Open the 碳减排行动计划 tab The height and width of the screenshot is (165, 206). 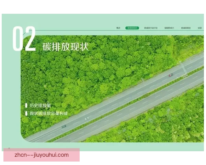pos(151,28)
